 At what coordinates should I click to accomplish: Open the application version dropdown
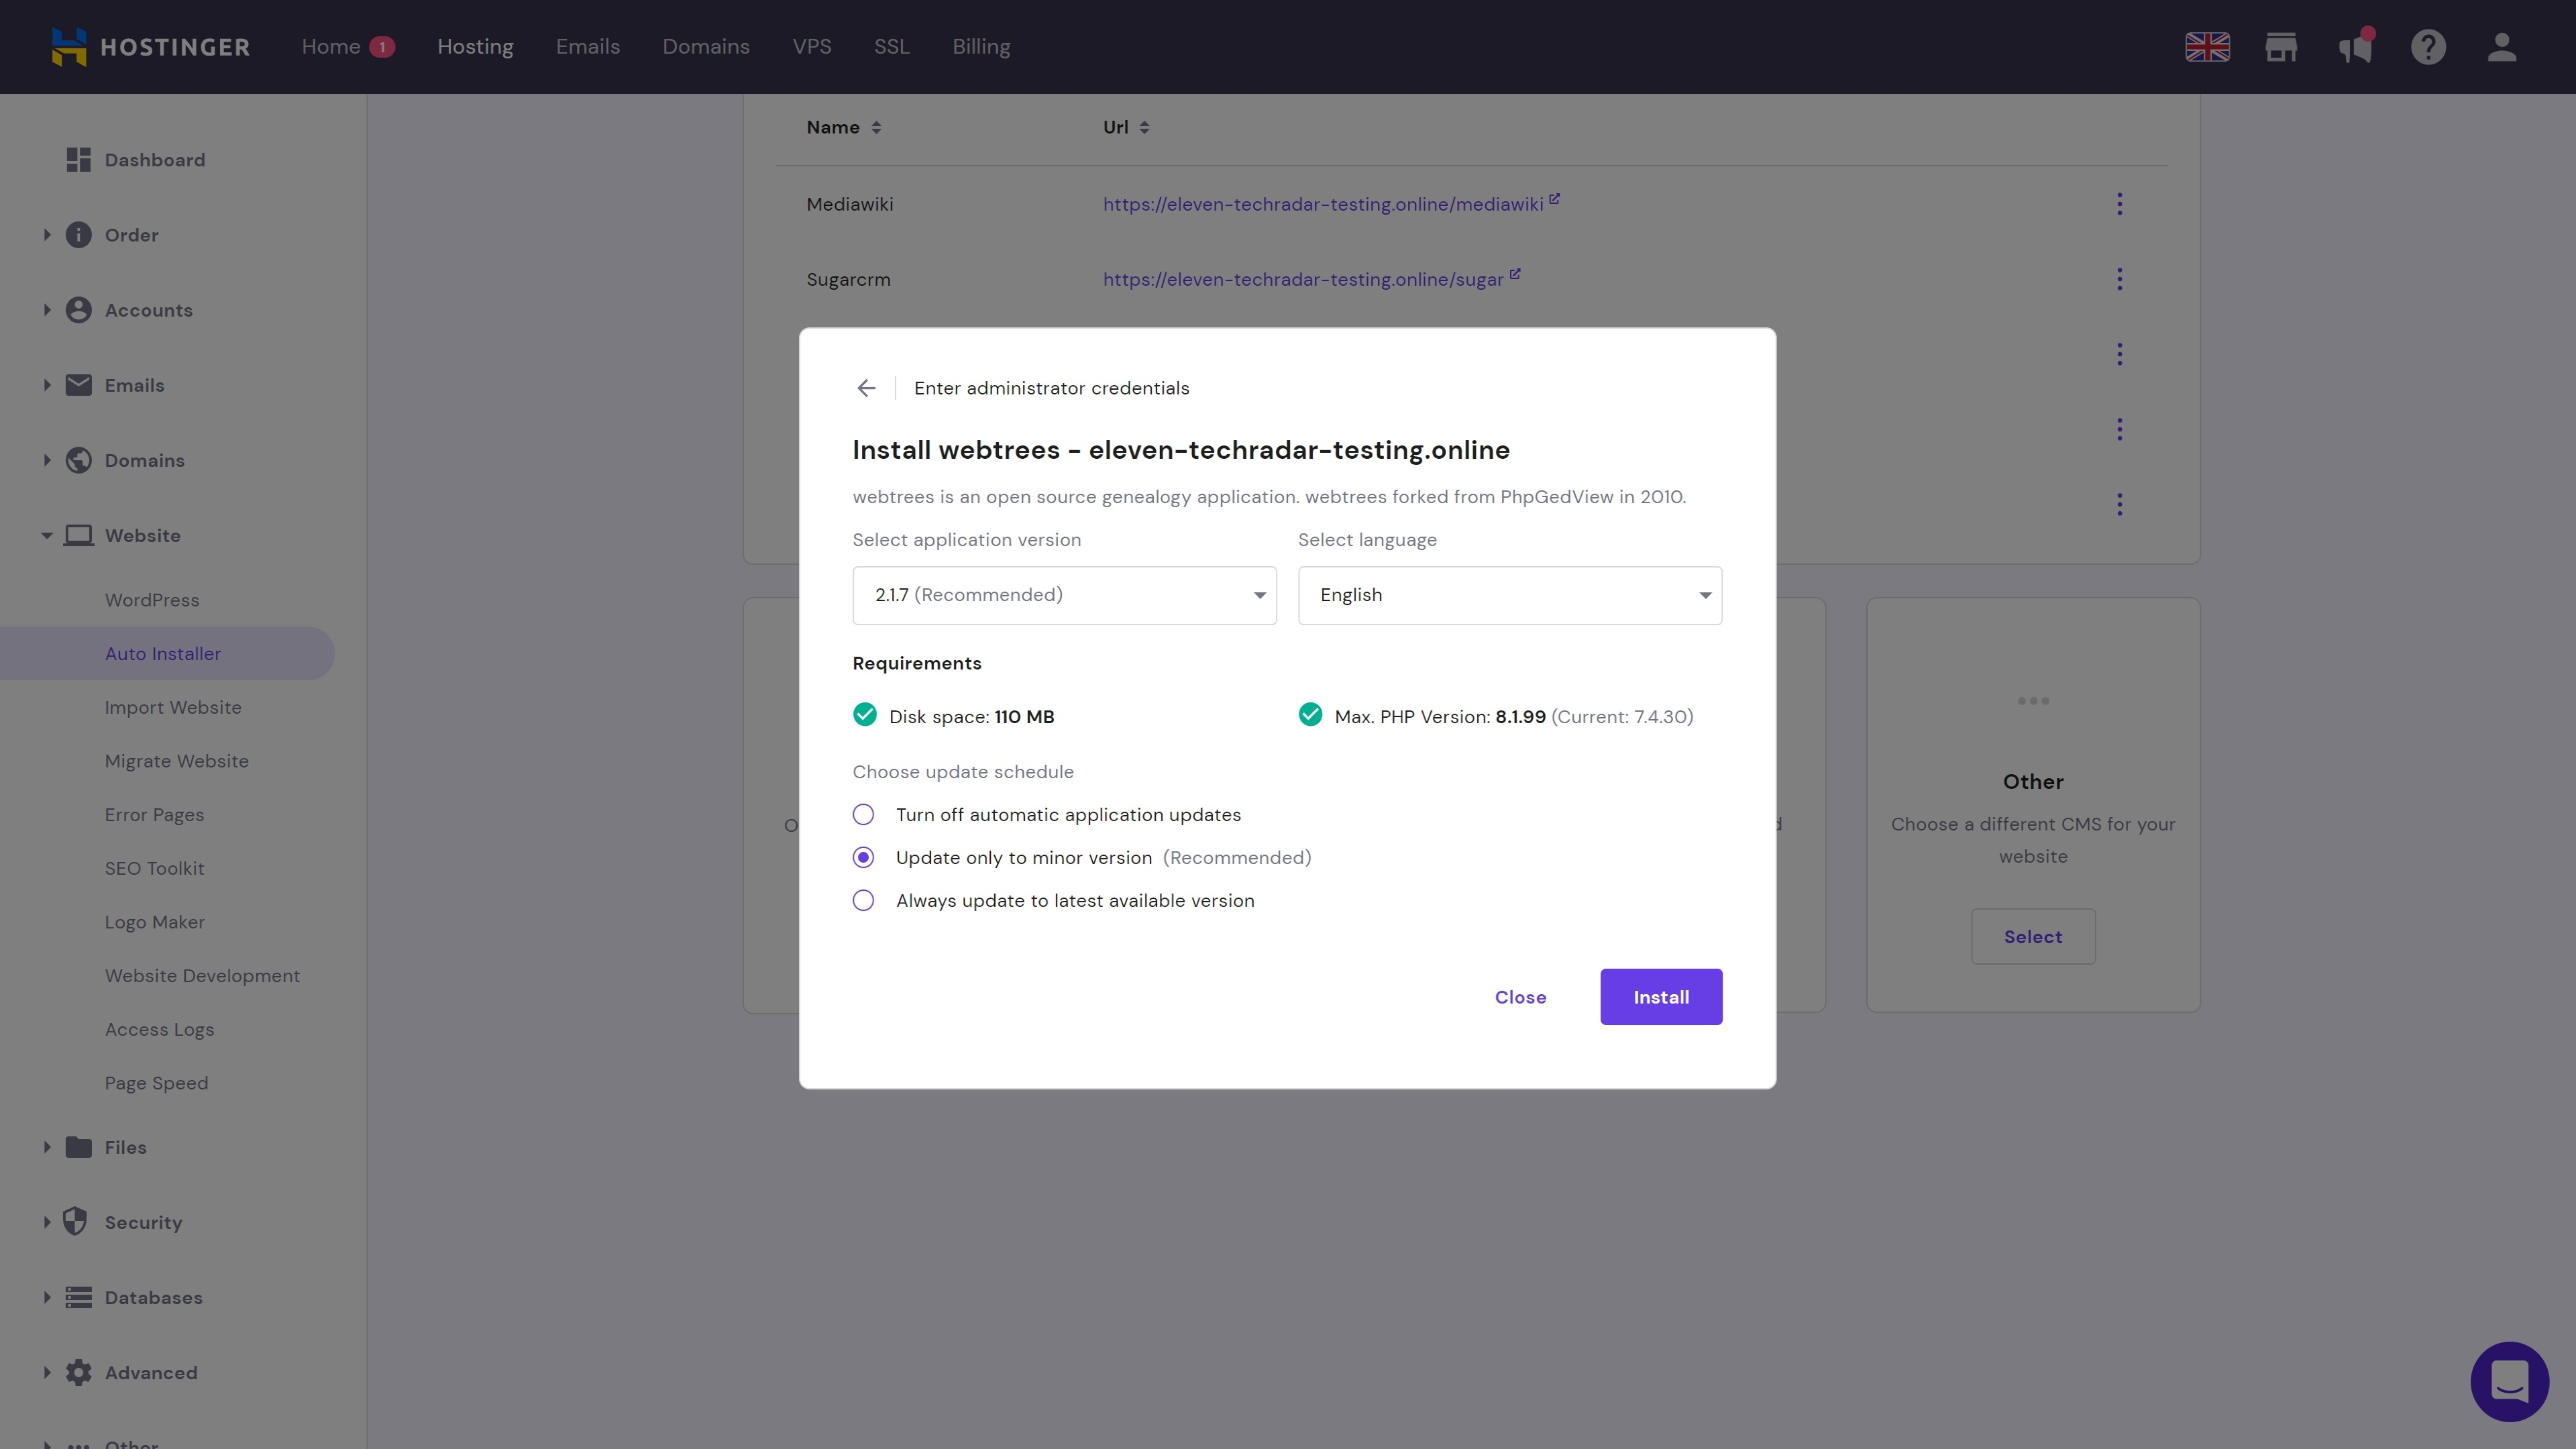pos(1064,595)
